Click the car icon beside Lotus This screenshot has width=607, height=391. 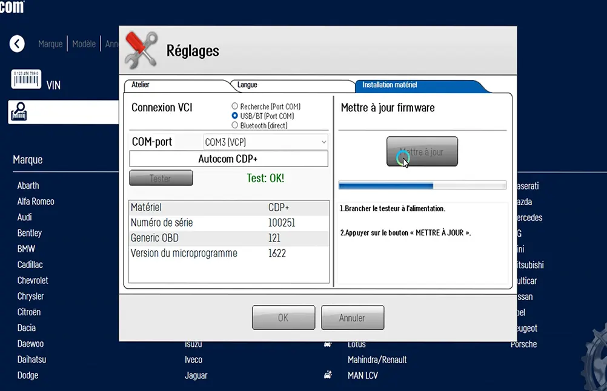[x=328, y=344]
